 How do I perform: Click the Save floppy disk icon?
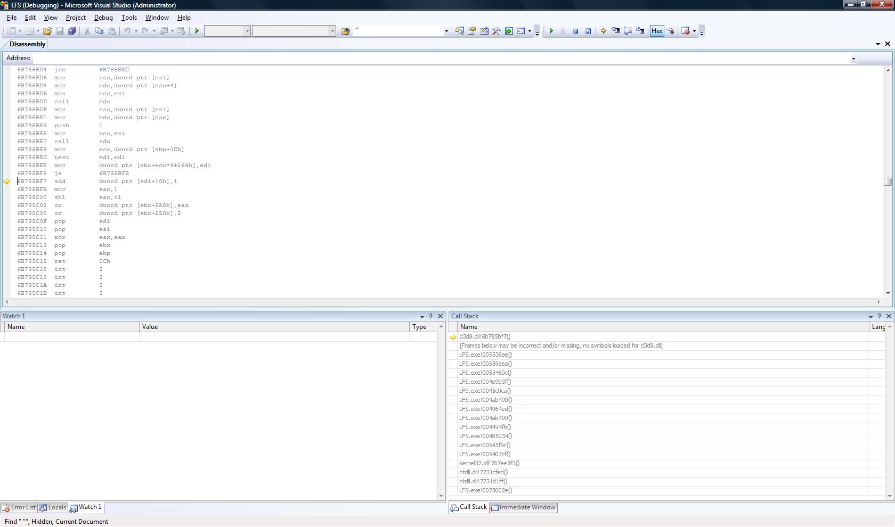tap(60, 31)
